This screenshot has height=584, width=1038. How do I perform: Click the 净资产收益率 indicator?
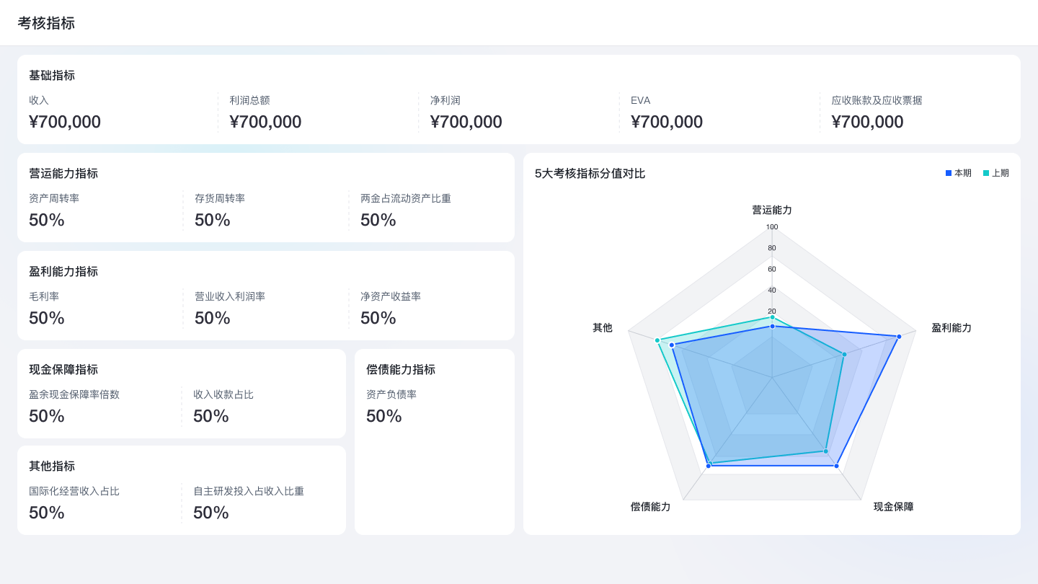tap(391, 308)
